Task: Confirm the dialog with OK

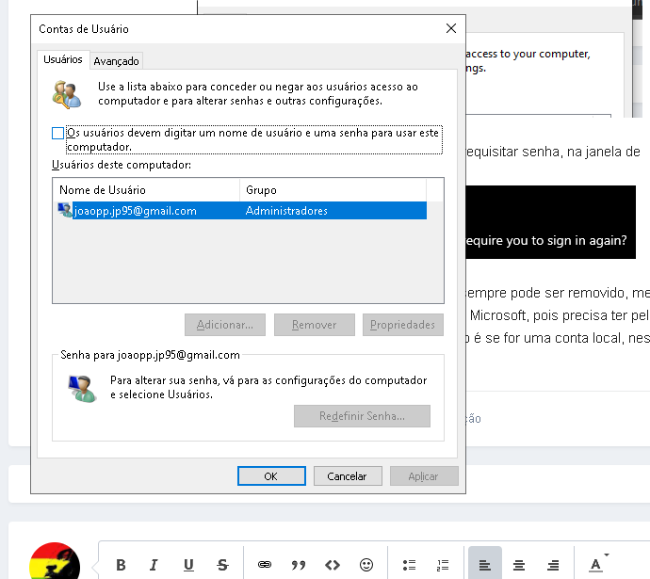Action: [271, 475]
